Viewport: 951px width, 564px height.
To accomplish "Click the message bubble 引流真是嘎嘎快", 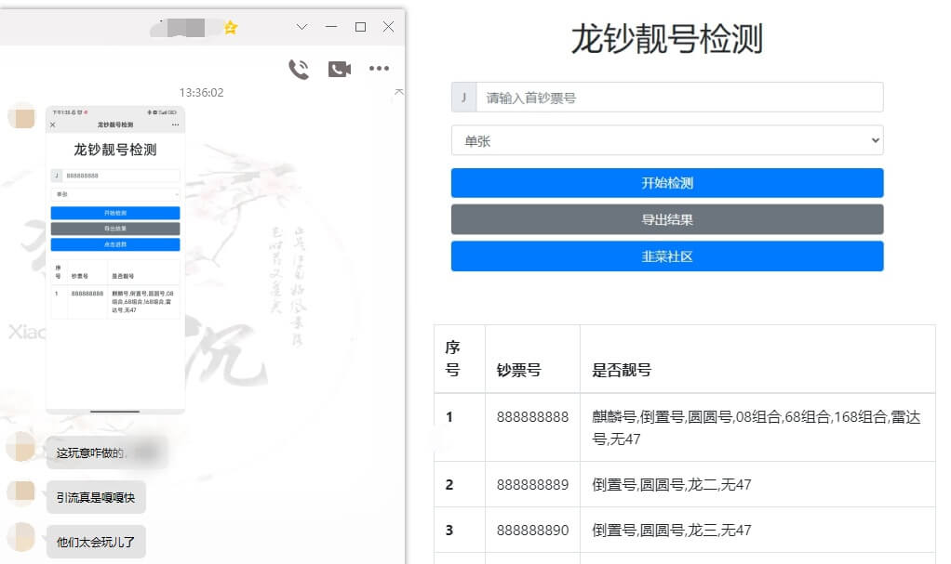I will pos(94,497).
